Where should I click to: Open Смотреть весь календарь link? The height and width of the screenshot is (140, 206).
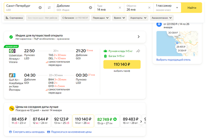[x=27, y=132]
